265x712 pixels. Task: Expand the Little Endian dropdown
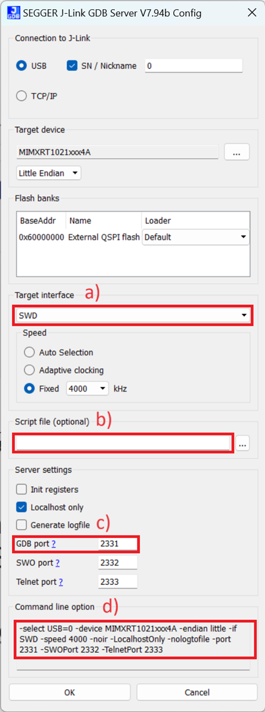49,173
